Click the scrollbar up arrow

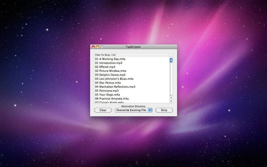pyautogui.click(x=171, y=98)
